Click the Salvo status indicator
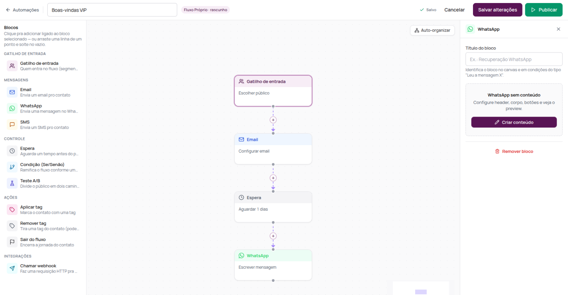 pos(428,10)
